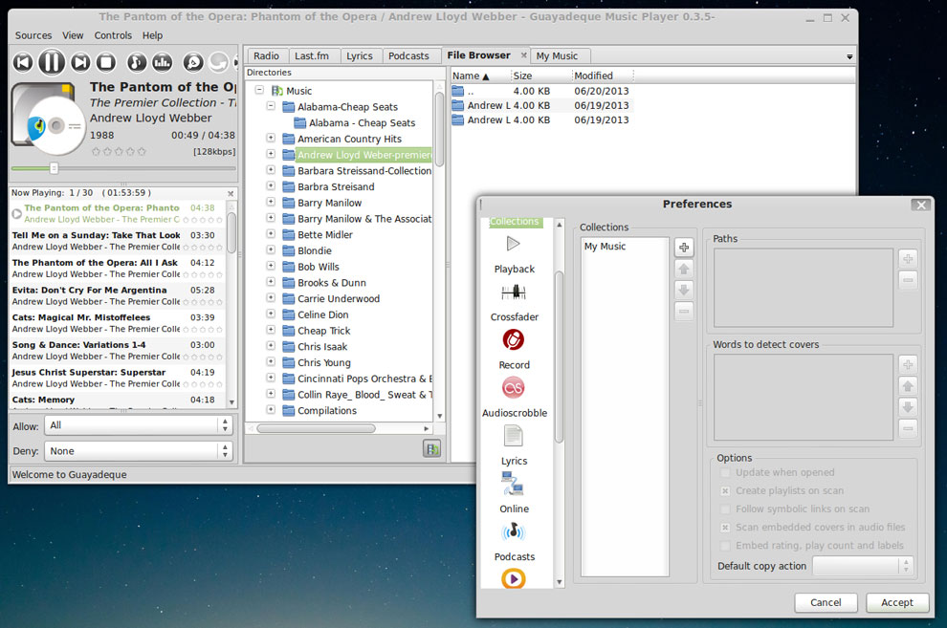Open the Online preferences category
The width and height of the screenshot is (947, 628).
click(514, 494)
